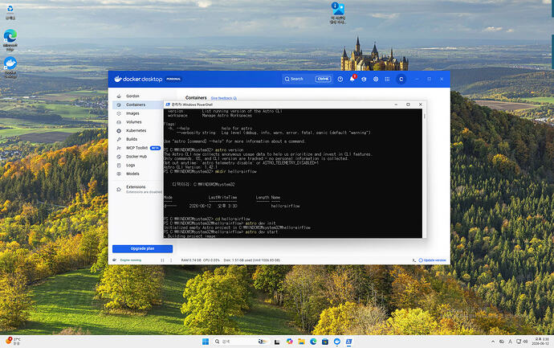Click the Upgrade plan button
Screen dimensions: 554x348
tap(142, 248)
